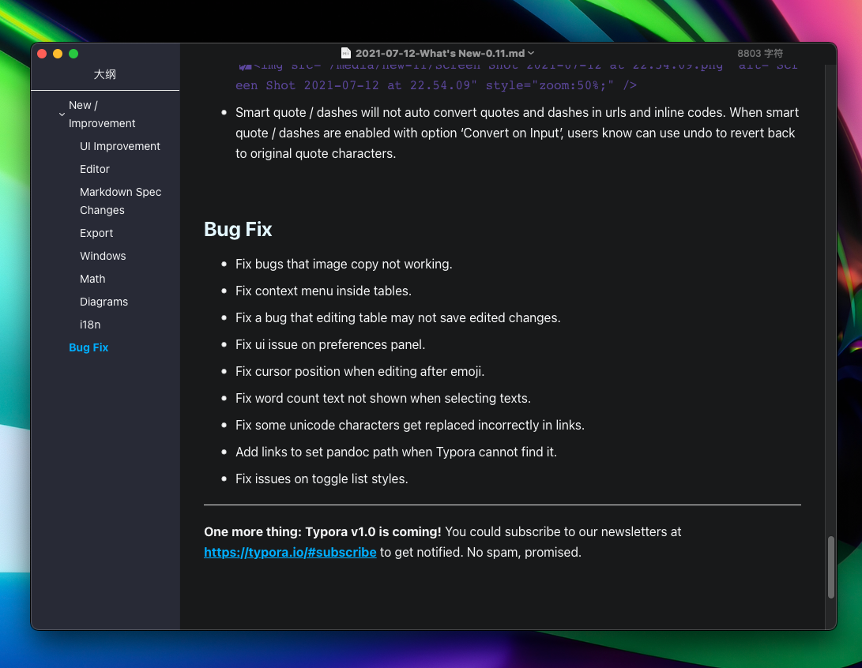Navigate to the Windows outline item
The image size is (862, 668).
103,256
